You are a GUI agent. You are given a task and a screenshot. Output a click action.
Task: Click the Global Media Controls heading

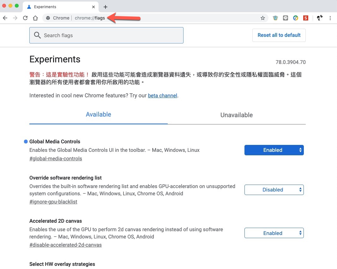pos(55,141)
